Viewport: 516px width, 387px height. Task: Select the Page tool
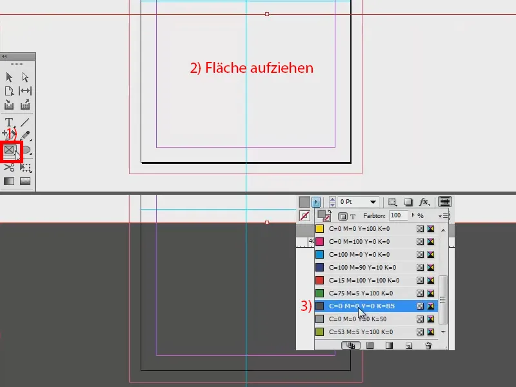9,91
